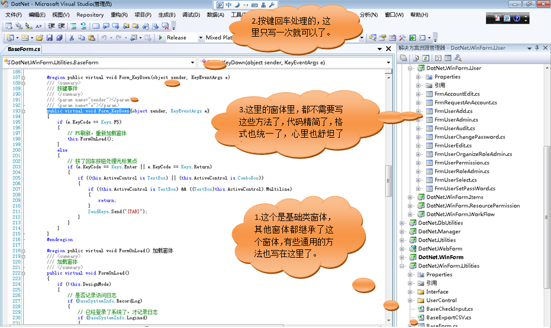Click the Paste clipboard icon
The height and width of the screenshot is (328, 551).
click(91, 38)
